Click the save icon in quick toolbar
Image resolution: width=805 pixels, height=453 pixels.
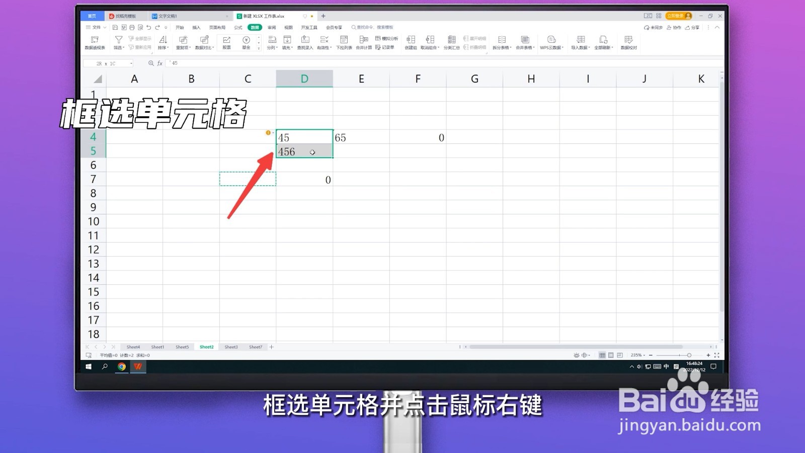coord(115,27)
